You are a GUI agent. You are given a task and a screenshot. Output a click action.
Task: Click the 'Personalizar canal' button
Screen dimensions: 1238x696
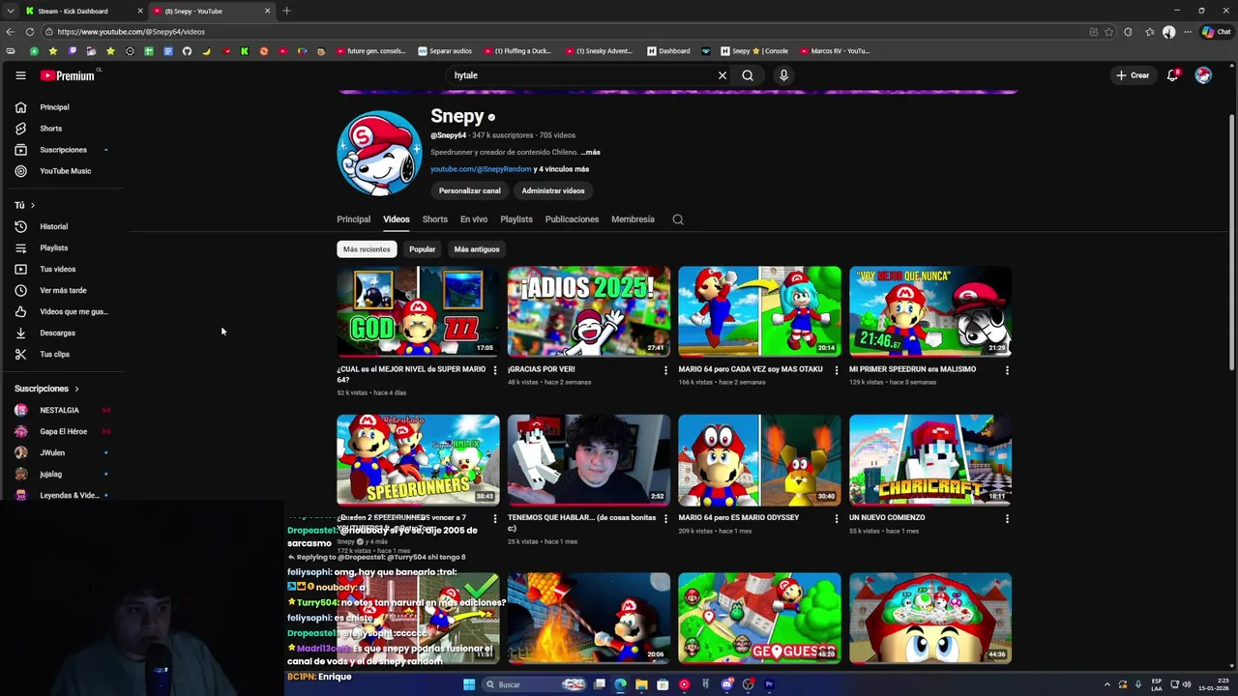(x=469, y=190)
